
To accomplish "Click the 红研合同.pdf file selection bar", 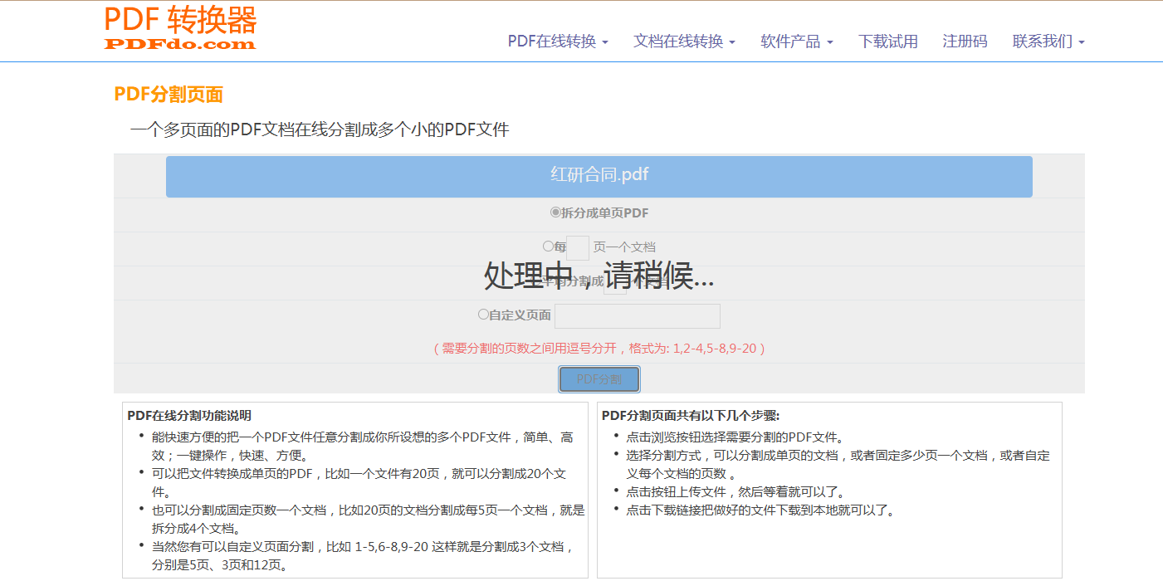I will [x=599, y=176].
